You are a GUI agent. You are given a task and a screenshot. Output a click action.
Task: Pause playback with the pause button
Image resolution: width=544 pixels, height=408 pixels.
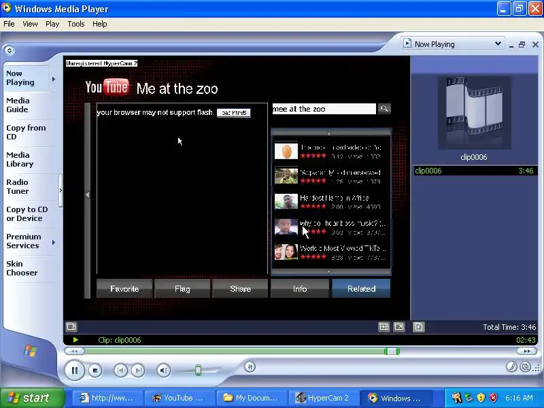[75, 371]
